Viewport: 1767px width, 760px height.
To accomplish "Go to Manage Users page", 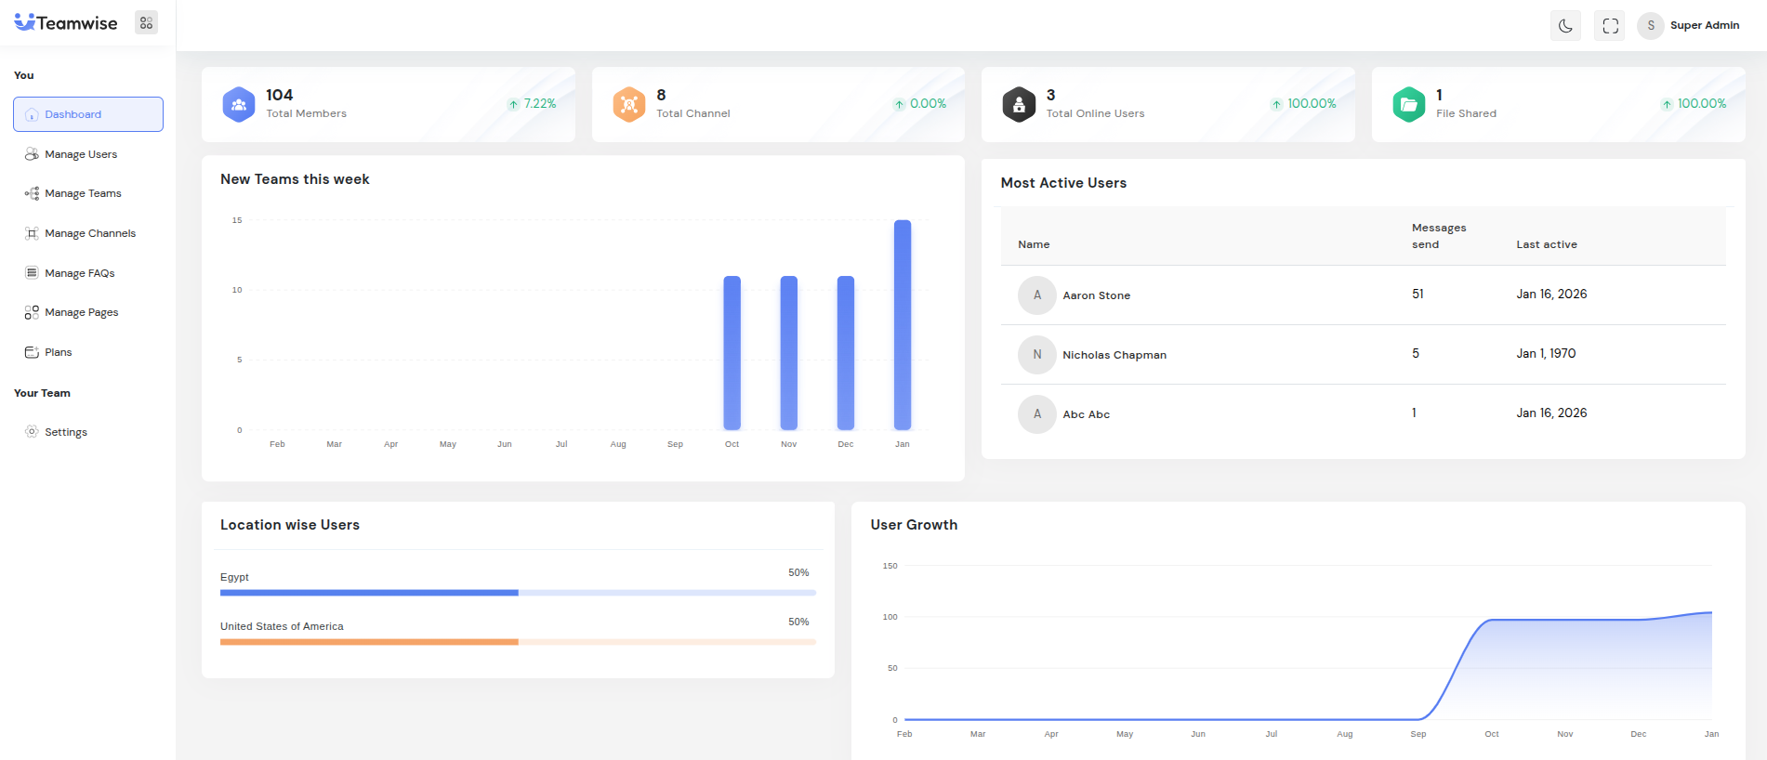I will click(x=81, y=154).
